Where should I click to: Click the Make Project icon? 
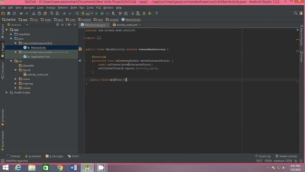click(77, 13)
